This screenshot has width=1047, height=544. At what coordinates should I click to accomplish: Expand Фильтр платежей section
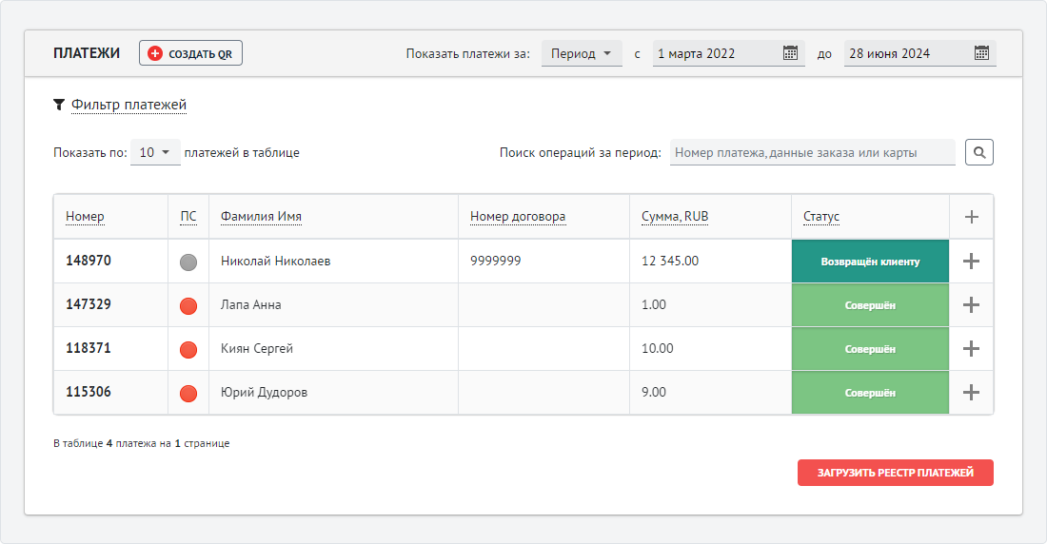(128, 105)
